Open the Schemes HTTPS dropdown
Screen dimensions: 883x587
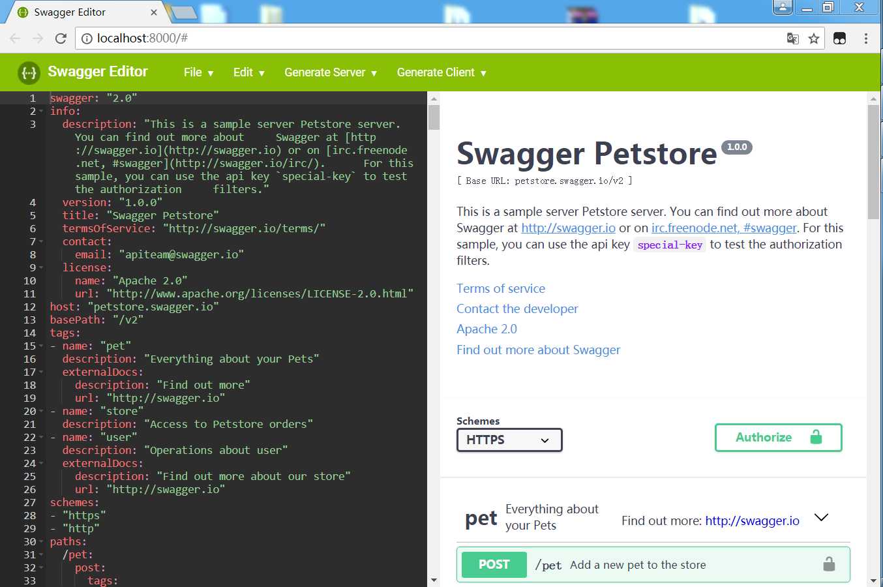coord(509,440)
